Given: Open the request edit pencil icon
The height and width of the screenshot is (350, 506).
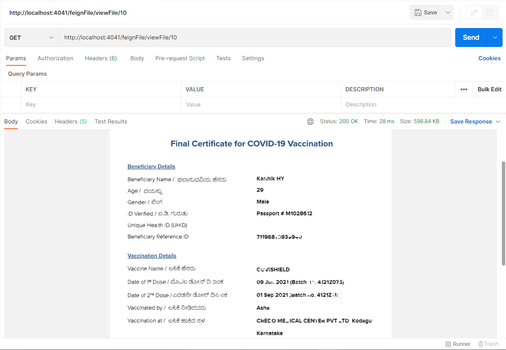Looking at the screenshot, I should (x=474, y=12).
